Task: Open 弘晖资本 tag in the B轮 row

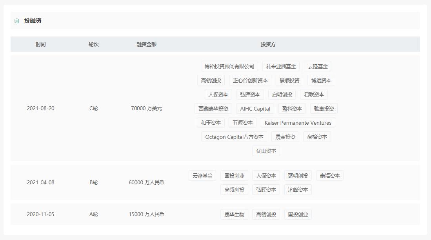Action: click(x=266, y=190)
